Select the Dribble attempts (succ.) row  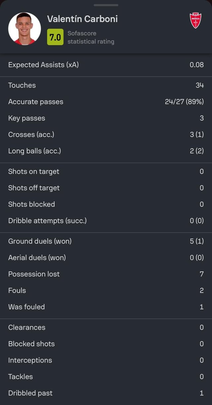coord(106,221)
